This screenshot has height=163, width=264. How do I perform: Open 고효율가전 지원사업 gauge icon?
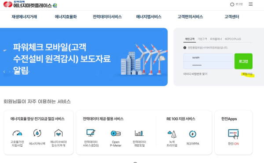pos(17,133)
